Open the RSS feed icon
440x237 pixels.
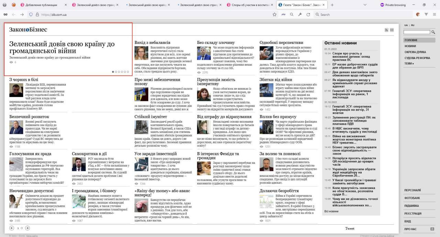(x=386, y=30)
